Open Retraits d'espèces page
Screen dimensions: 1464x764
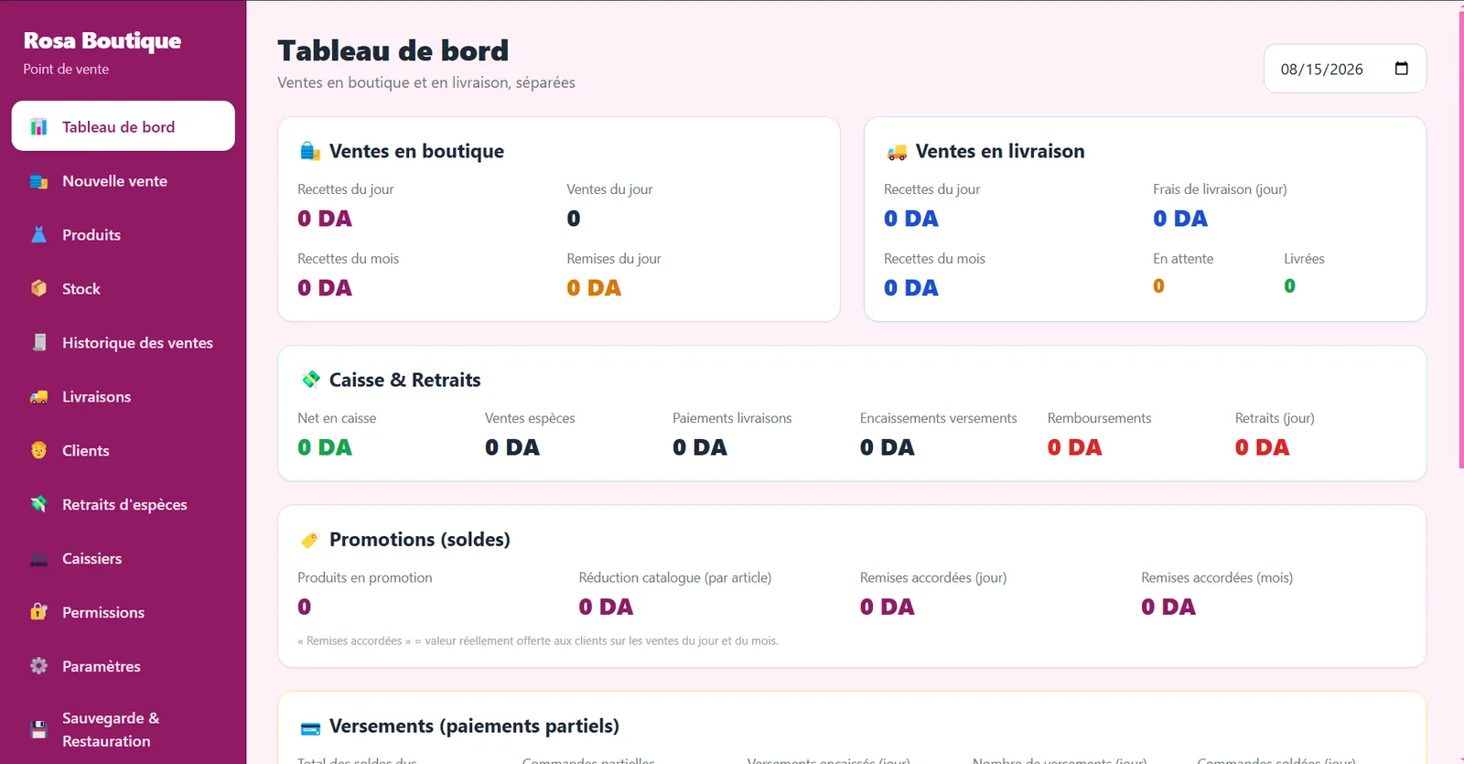[x=124, y=504]
